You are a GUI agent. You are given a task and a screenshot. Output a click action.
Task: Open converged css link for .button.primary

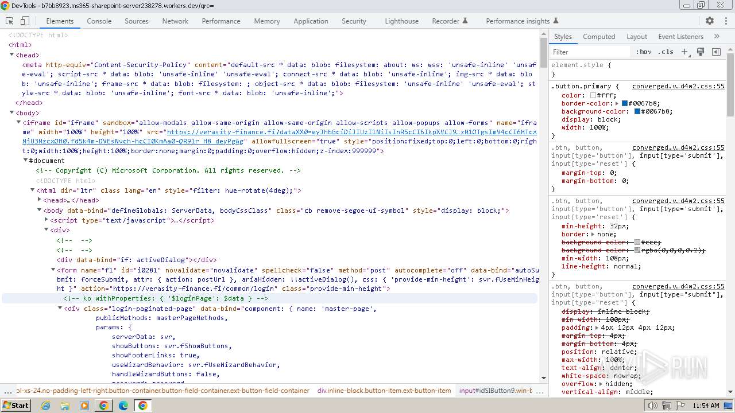click(678, 86)
